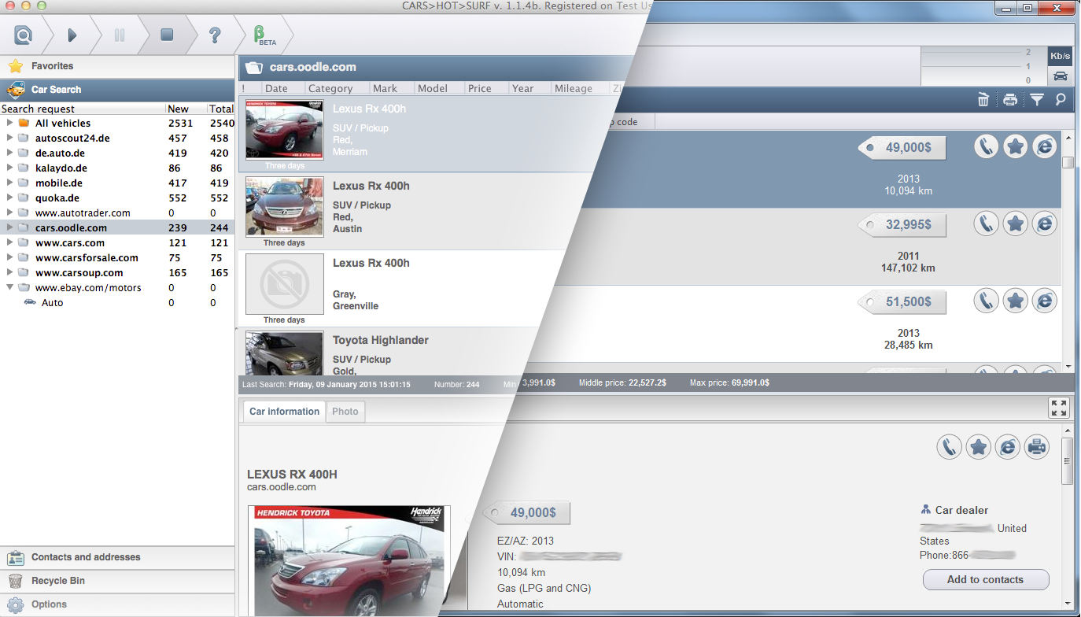Image resolution: width=1081 pixels, height=617 pixels.
Task: Select www.carsforsale.com tree entry
Action: coord(117,258)
